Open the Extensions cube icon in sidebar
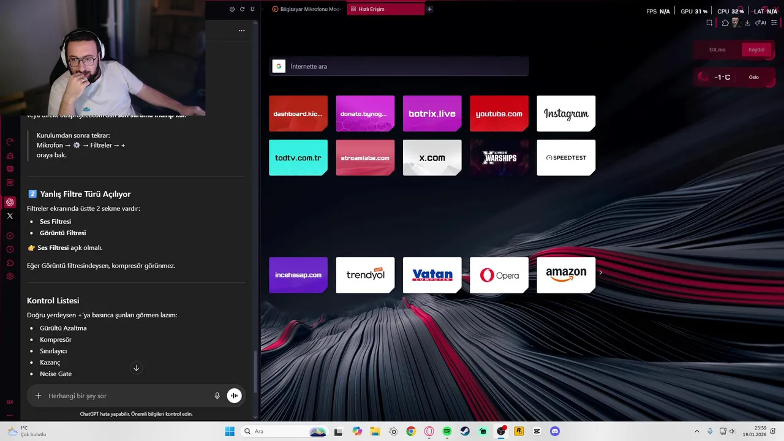Image resolution: width=784 pixels, height=441 pixels. point(10,263)
